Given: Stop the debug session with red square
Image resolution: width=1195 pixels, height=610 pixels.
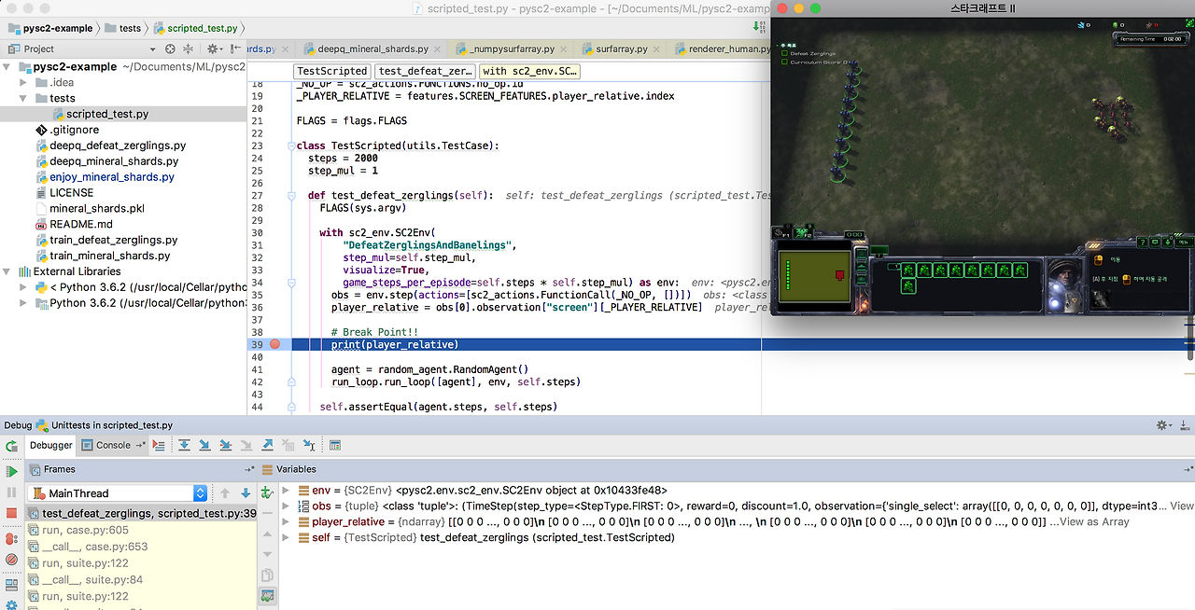Looking at the screenshot, I should tap(11, 513).
